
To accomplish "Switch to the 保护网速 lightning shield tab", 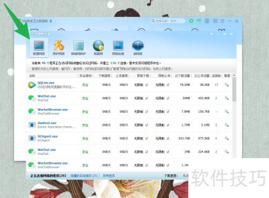I will click(x=59, y=47).
